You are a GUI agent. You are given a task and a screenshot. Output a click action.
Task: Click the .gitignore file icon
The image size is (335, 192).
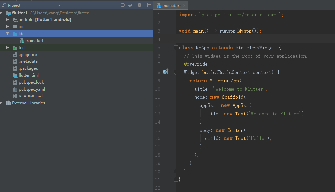click(15, 55)
